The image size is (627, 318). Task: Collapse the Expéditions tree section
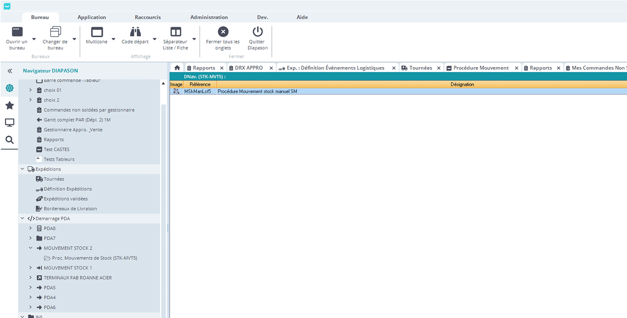[x=23, y=169]
